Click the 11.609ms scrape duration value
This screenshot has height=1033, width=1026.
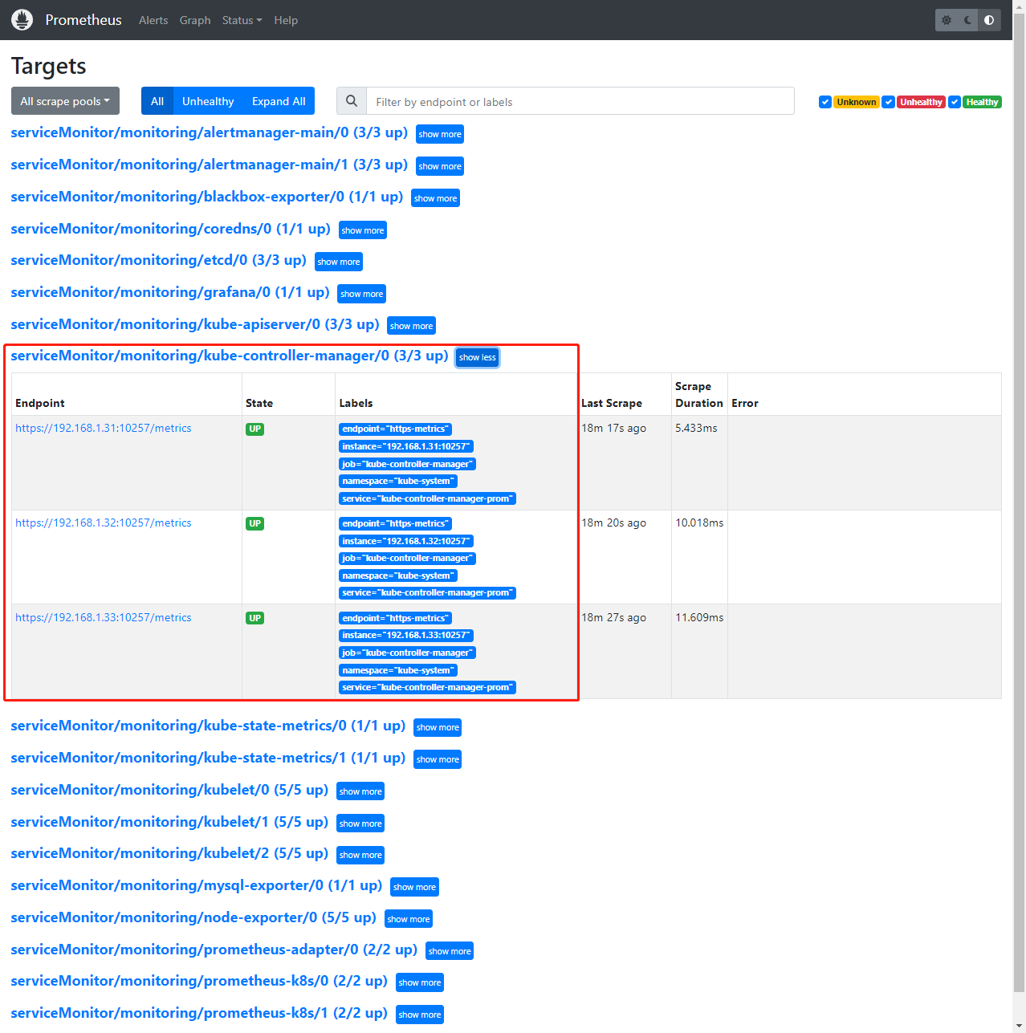[x=699, y=618]
